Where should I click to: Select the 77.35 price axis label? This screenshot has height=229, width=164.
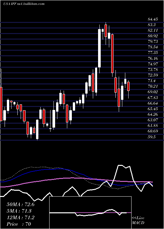(153, 53)
